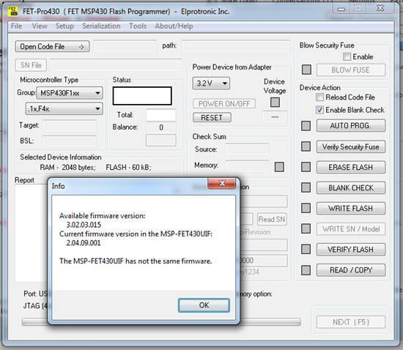Click status indicator next to ERASE FLASH
Image resolution: width=403 pixels, height=350 pixels.
pyautogui.click(x=306, y=167)
